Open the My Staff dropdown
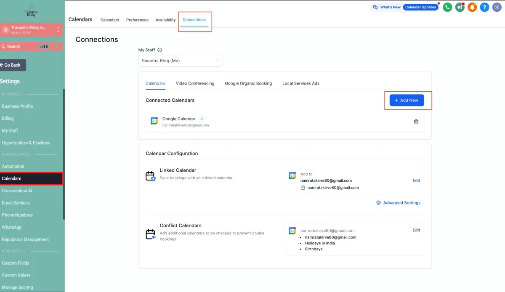 180,61
